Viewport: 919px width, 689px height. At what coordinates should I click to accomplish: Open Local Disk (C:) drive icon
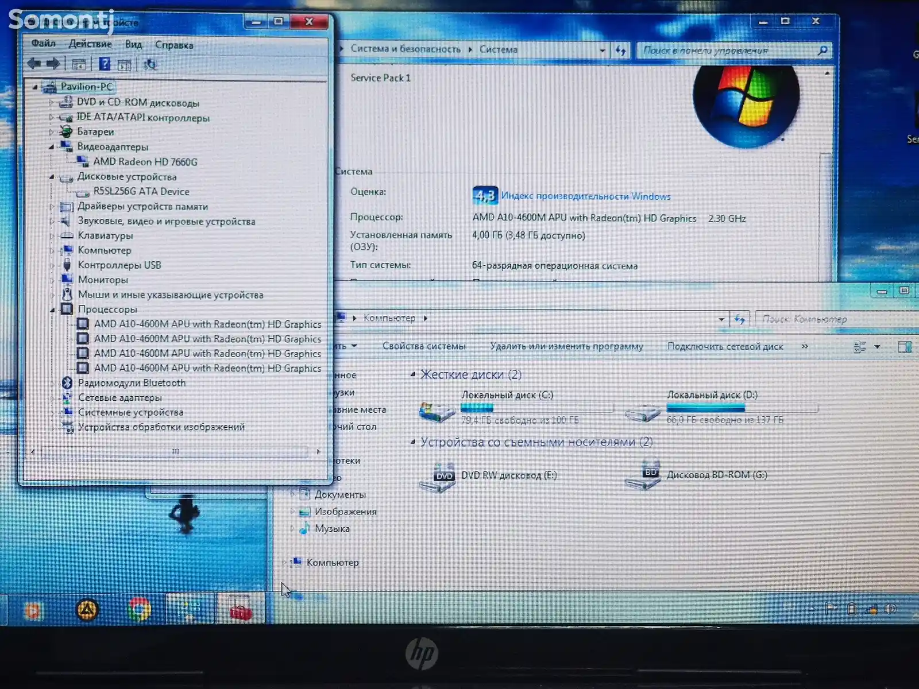click(x=436, y=412)
